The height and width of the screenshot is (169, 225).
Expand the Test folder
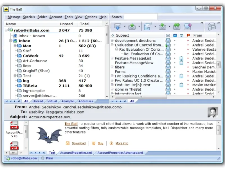tap(15, 75)
